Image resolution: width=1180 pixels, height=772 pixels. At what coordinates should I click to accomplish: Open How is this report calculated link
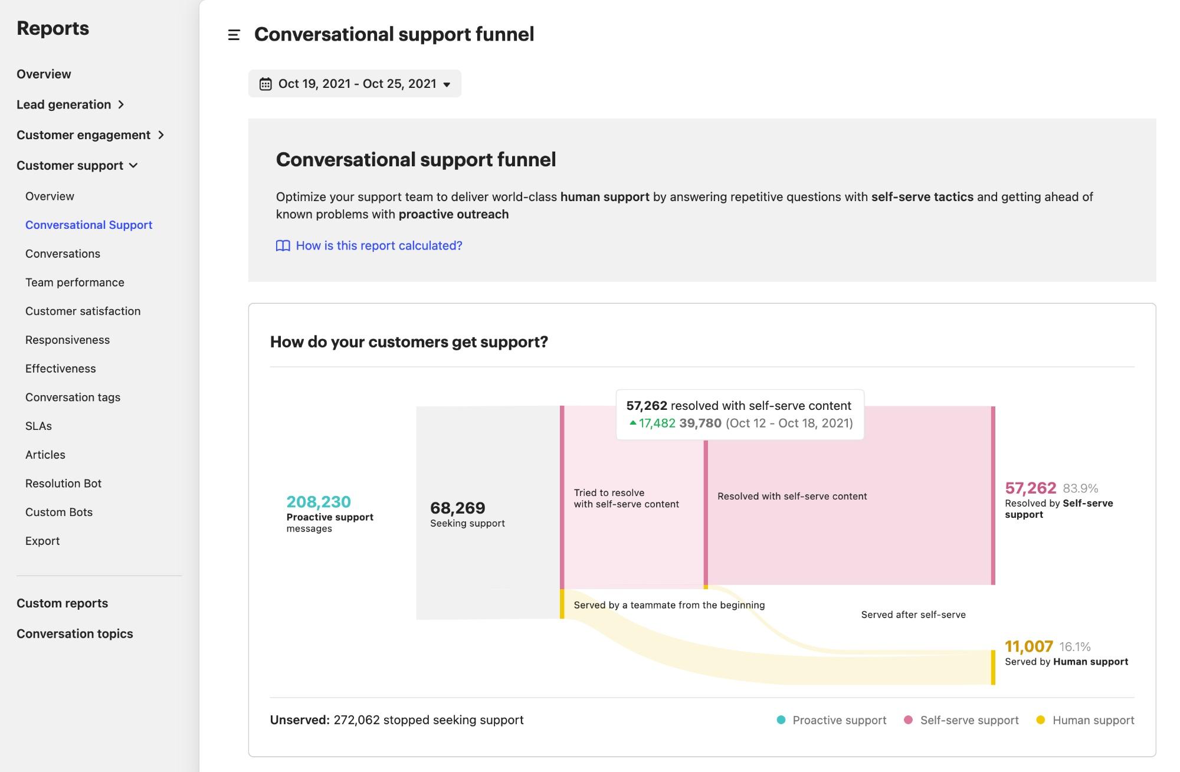(x=379, y=245)
